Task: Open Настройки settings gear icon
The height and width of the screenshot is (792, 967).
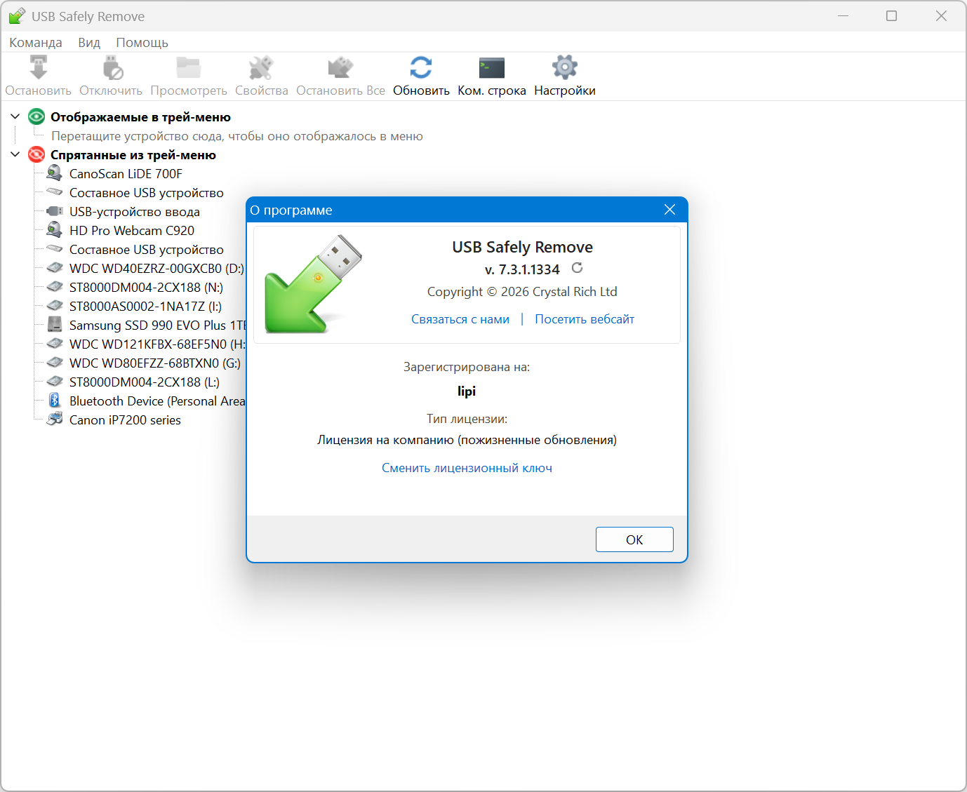Action: coord(564,69)
